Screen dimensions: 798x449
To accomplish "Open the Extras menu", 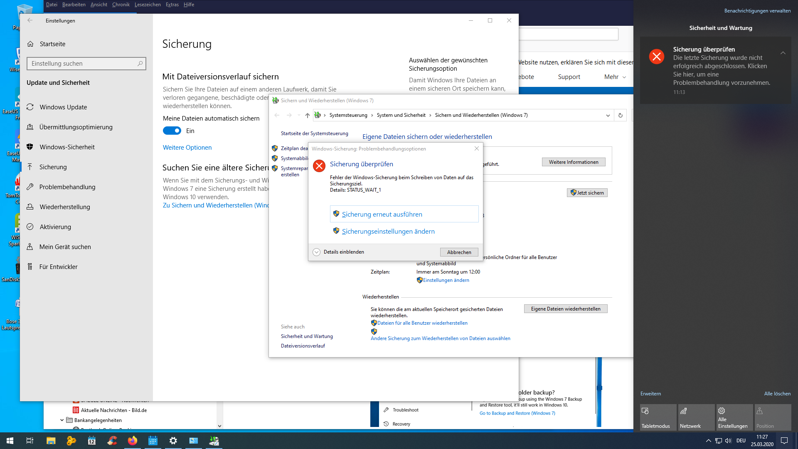I will click(172, 5).
